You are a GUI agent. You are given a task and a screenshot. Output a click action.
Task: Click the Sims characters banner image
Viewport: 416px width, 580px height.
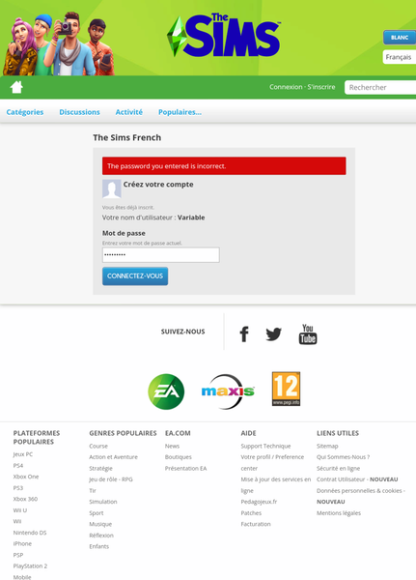point(58,43)
